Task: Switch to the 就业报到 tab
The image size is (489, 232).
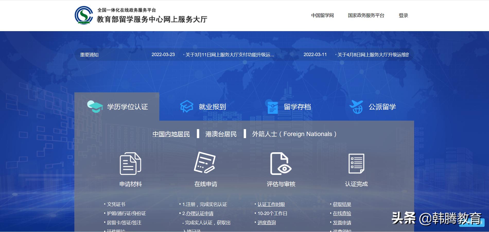Action: coord(202,106)
